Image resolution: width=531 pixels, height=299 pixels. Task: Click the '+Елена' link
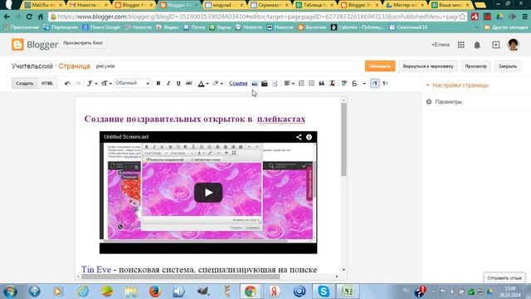coord(441,44)
